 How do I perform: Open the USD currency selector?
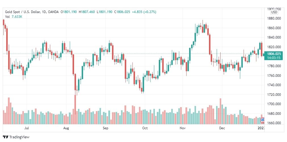pyautogui.click(x=274, y=12)
